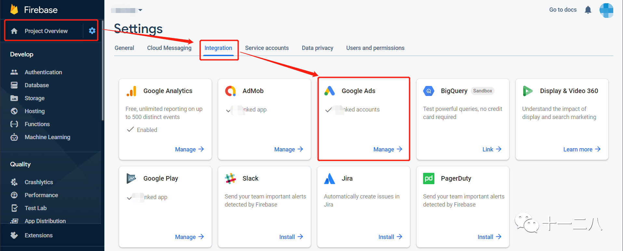Click the Database icon in sidebar
This screenshot has width=623, height=251.
coord(14,85)
